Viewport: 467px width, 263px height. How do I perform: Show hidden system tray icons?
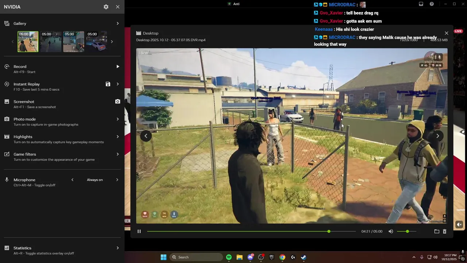pos(414,257)
